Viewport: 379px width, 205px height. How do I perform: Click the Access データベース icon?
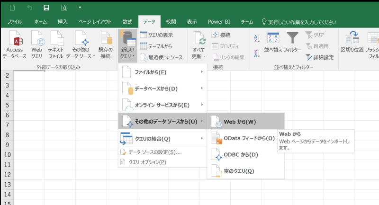15,39
